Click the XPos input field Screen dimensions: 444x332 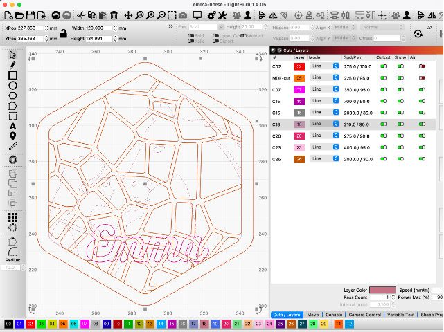tap(30, 28)
